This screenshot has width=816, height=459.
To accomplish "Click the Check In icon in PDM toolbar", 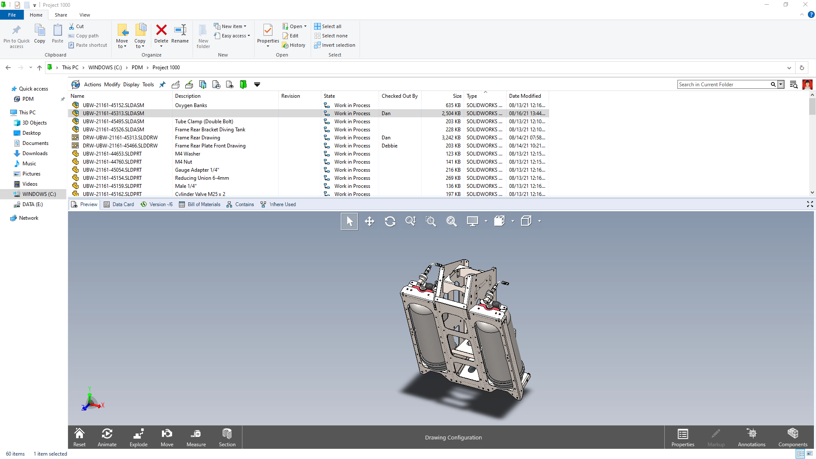I will point(189,84).
